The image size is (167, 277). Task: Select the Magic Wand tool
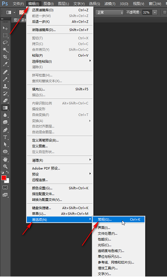tap(5, 50)
